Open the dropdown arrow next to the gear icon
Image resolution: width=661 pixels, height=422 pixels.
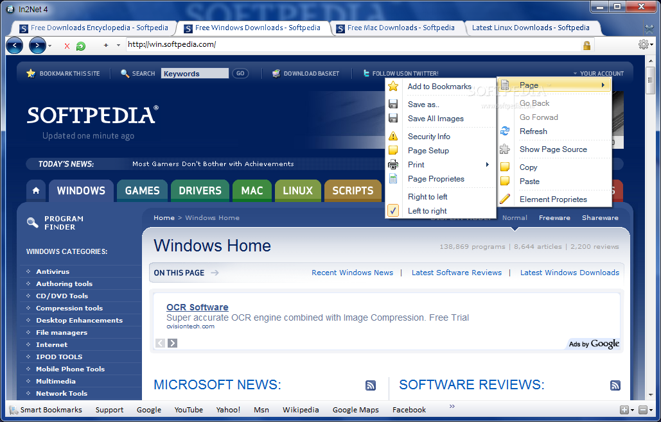coord(651,44)
